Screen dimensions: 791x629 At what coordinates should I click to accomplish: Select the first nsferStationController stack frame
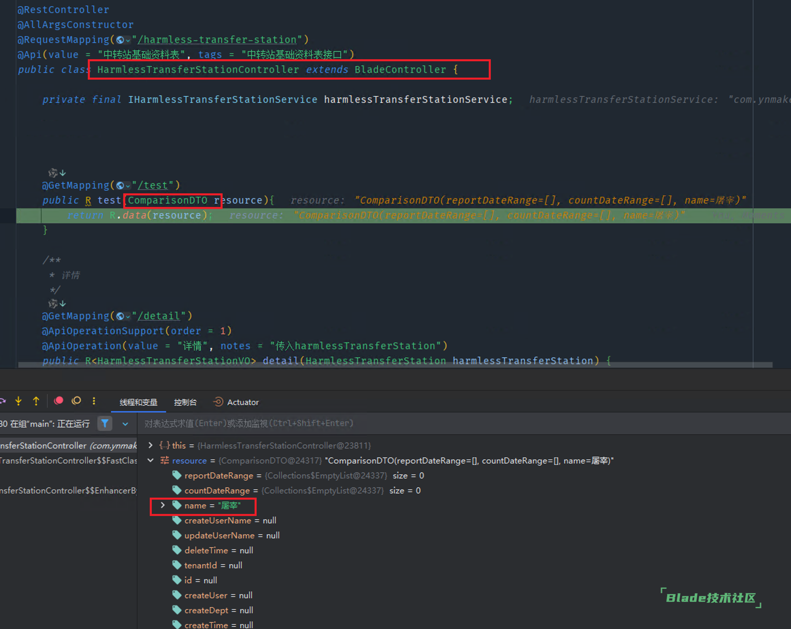point(69,446)
